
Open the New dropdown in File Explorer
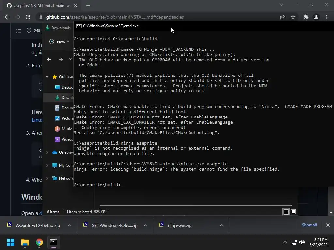(59, 42)
